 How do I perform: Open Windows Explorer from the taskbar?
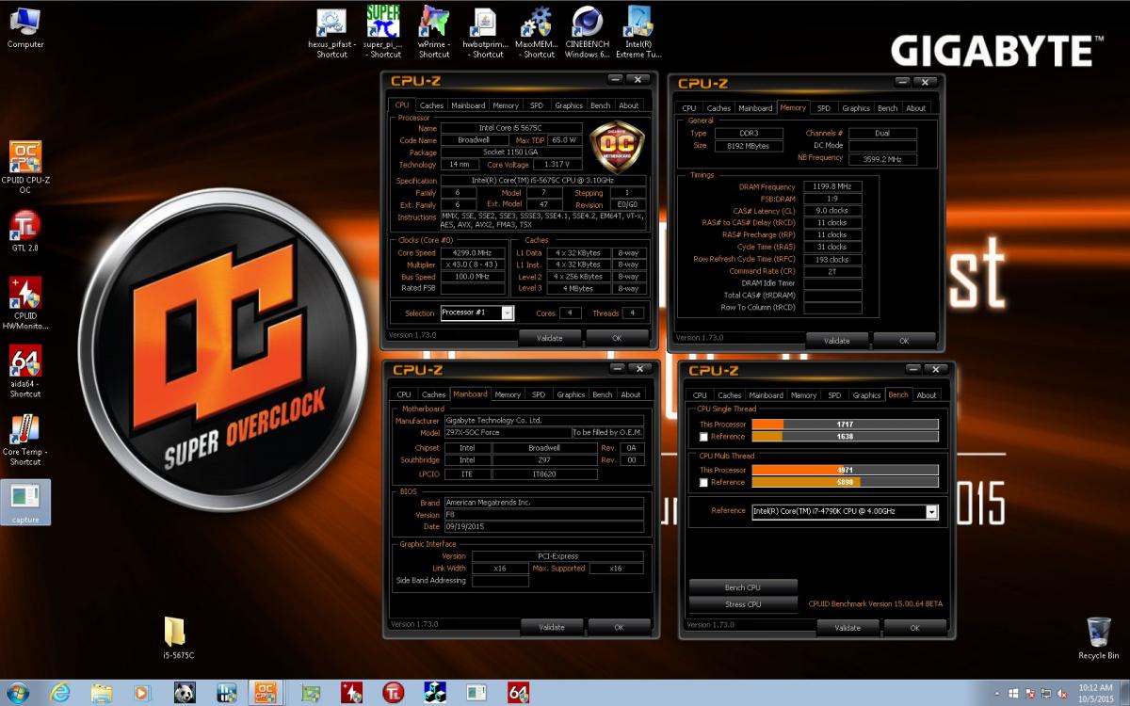102,693
